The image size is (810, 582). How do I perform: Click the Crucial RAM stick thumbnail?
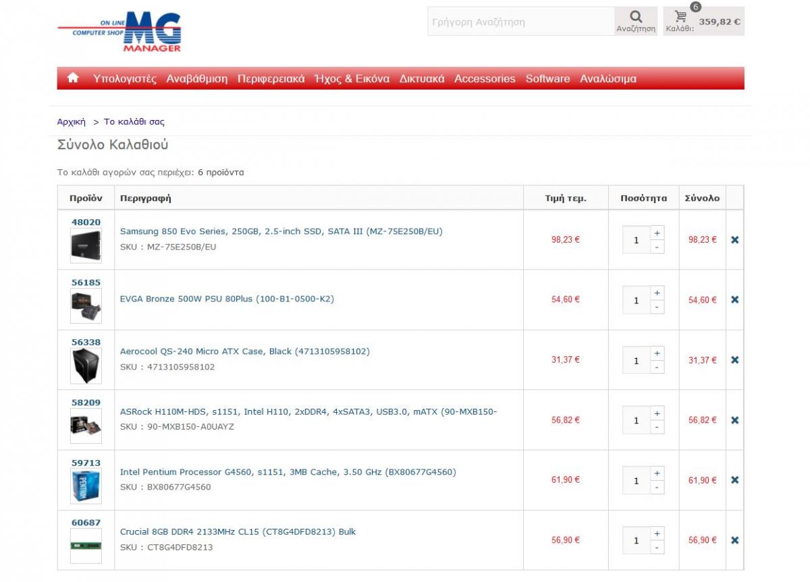click(x=86, y=546)
